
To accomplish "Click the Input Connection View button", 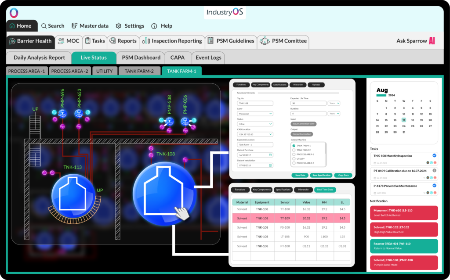I will 304,124.
